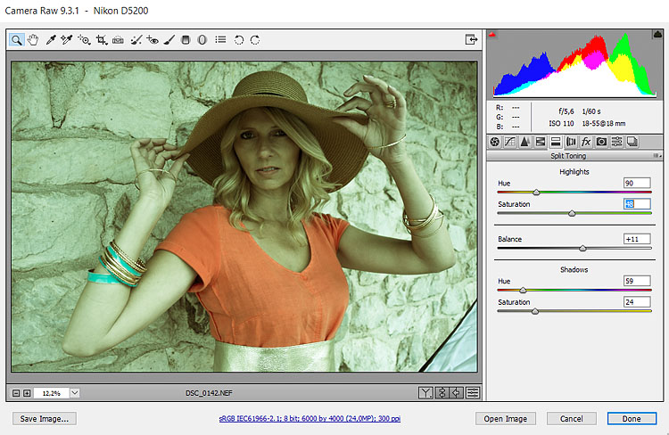Choose the Adjustment Brush tool
The height and width of the screenshot is (435, 669).
click(169, 39)
